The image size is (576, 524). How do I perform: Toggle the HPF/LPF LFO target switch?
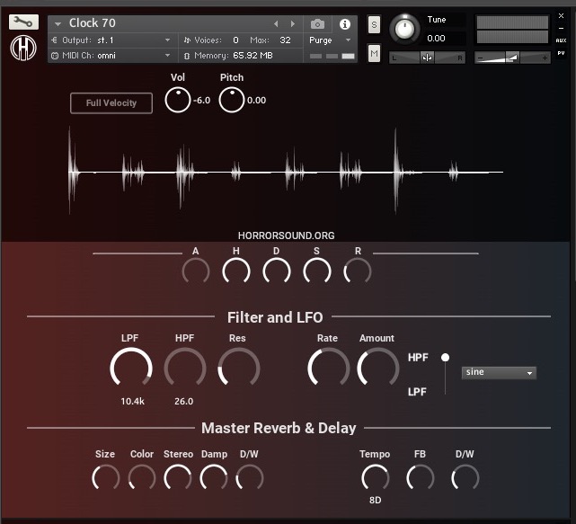(x=445, y=373)
